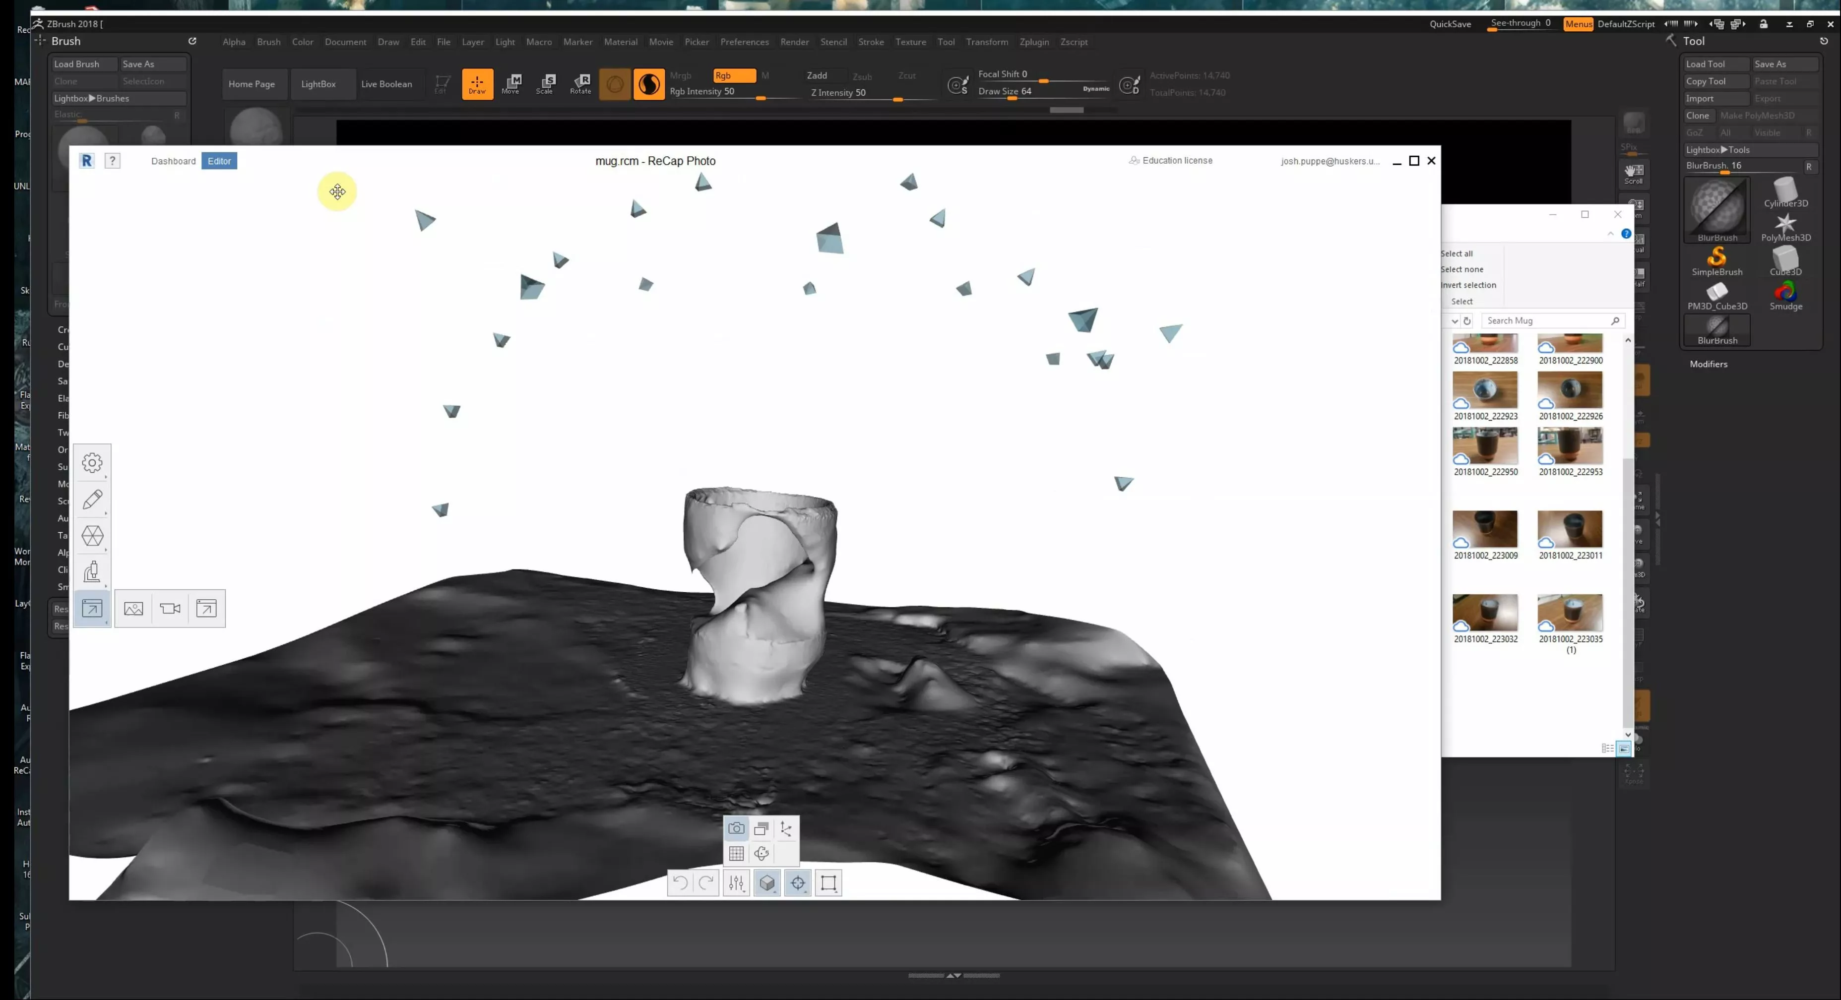Image resolution: width=1841 pixels, height=1000 pixels.
Task: Open the ReCap settings gear tool
Action: (x=92, y=462)
